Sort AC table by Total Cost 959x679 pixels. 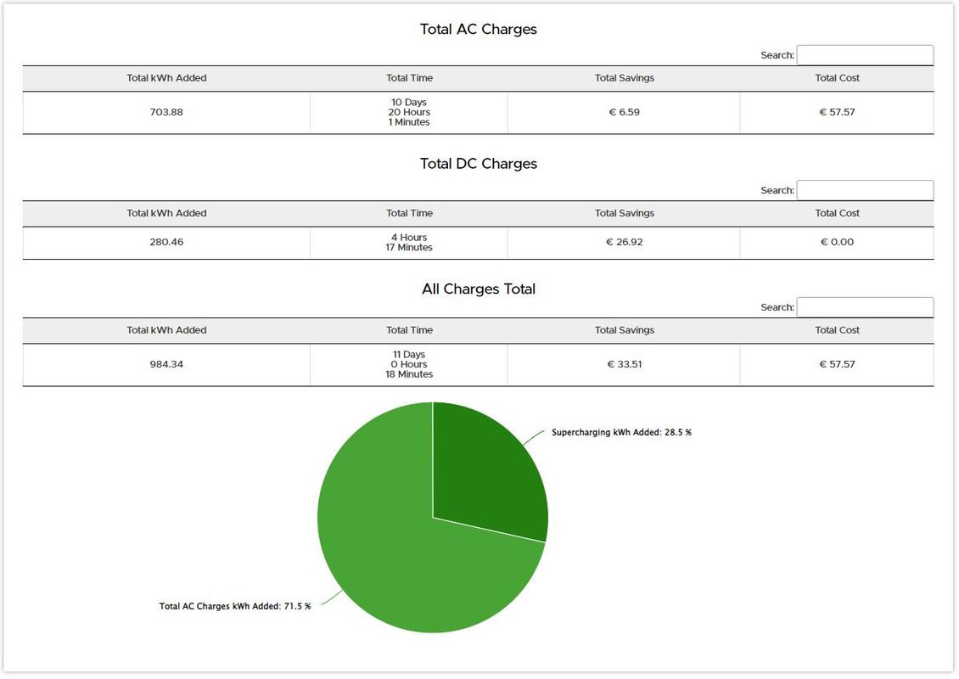[x=837, y=78]
